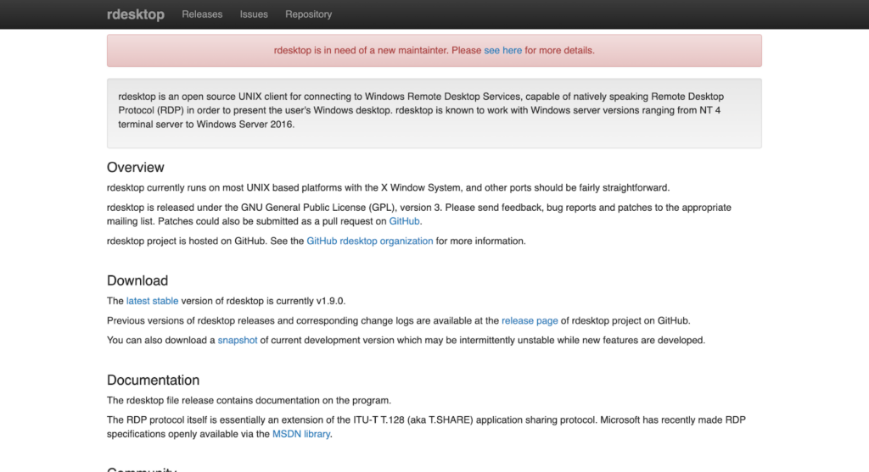Image resolution: width=869 pixels, height=472 pixels.
Task: Open the 'release page' link
Action: pos(530,321)
